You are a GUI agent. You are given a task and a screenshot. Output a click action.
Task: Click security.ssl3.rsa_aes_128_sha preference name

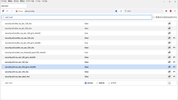point(16,62)
